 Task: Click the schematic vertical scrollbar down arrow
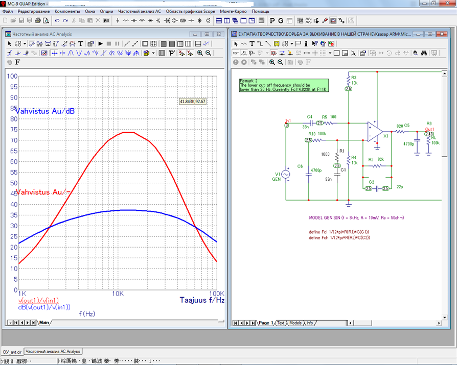444,317
